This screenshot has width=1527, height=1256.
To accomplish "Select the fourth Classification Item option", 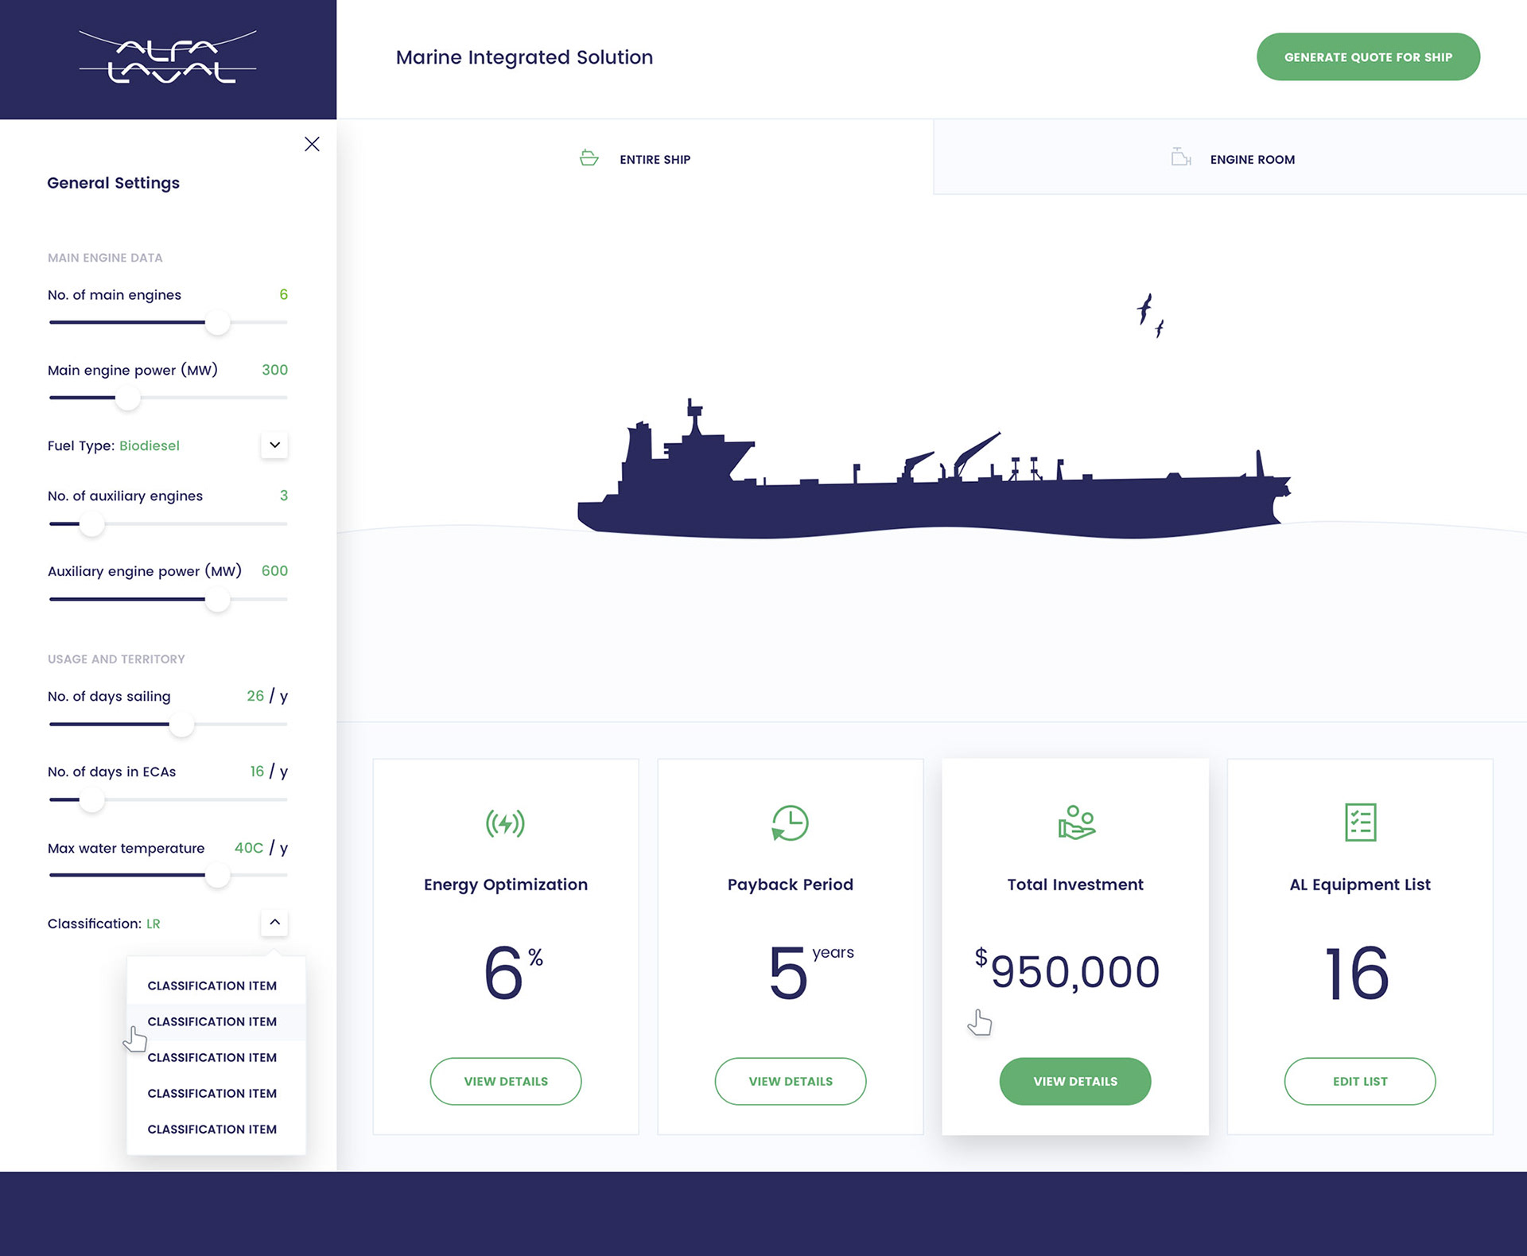I will pos(216,1093).
